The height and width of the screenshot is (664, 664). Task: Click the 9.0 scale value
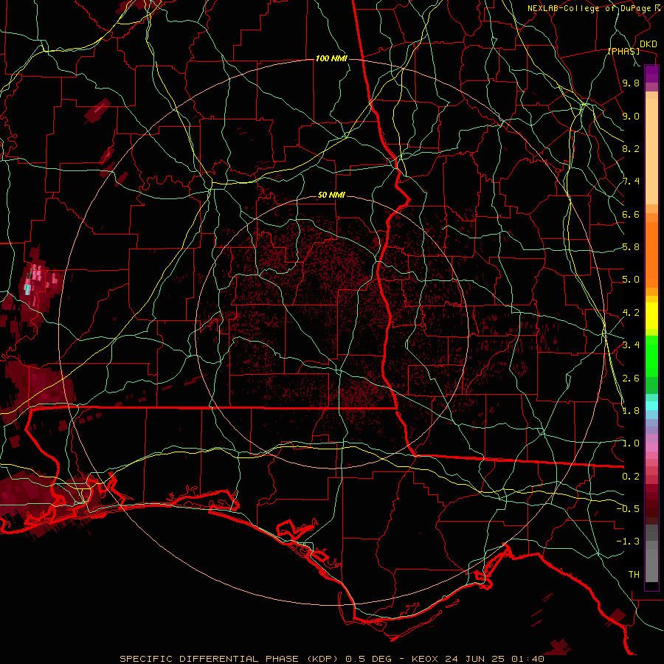pos(631,117)
